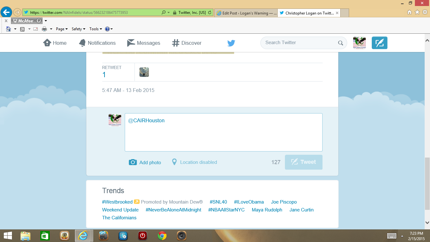Viewport: 430px width, 242px height.
Task: Open the Windows Store taskbar icon
Action: [45, 236]
